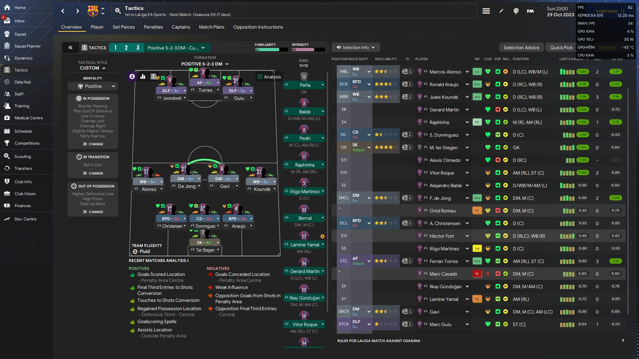Screen dimensions: 639x359
Task: Click the FM logo icon
Action: coord(530,11)
